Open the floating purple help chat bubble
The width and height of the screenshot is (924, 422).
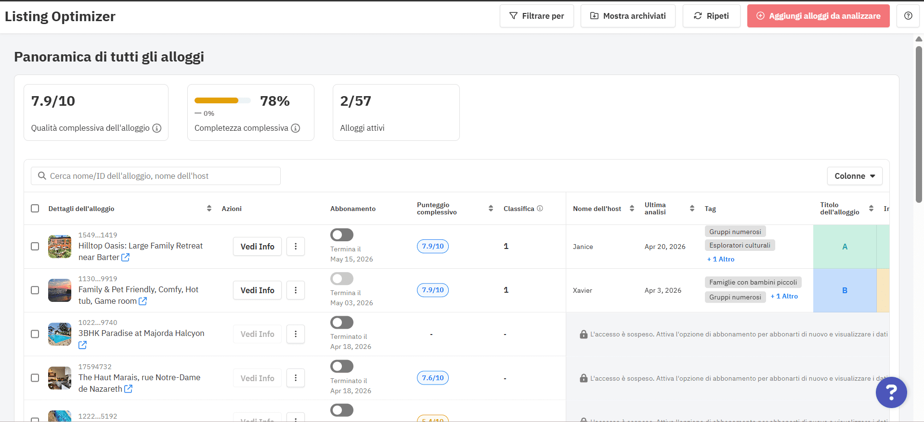tap(891, 392)
